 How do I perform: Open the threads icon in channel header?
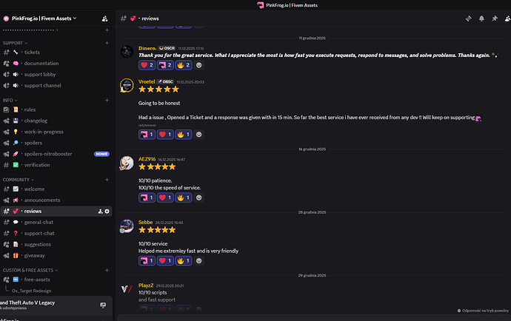click(468, 18)
